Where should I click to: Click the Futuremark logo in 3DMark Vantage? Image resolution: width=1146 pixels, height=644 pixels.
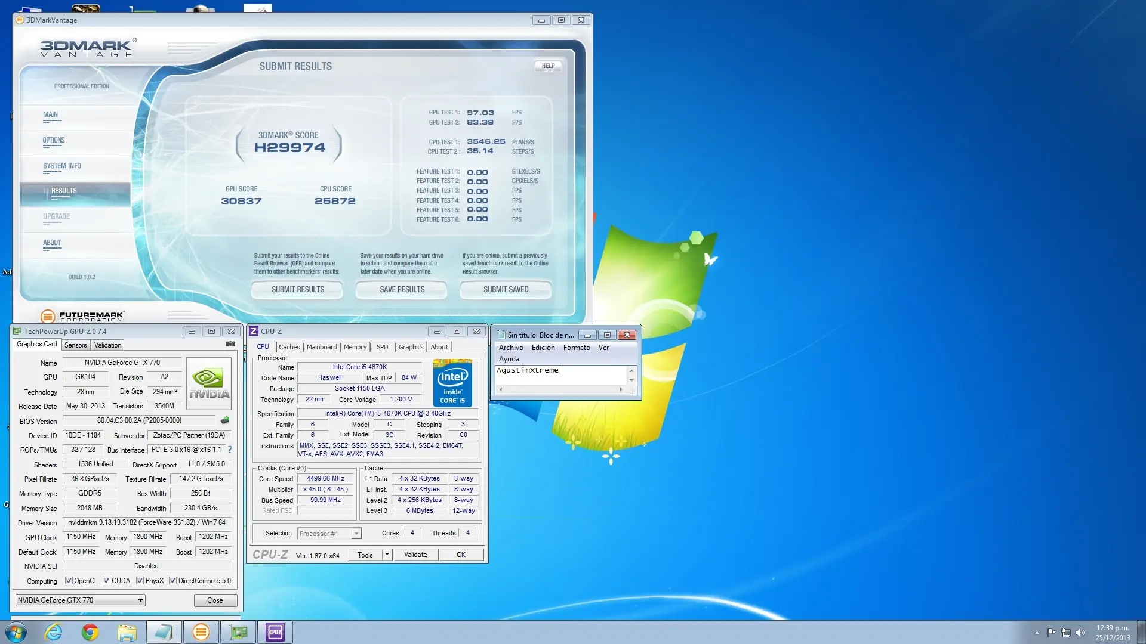(x=83, y=316)
